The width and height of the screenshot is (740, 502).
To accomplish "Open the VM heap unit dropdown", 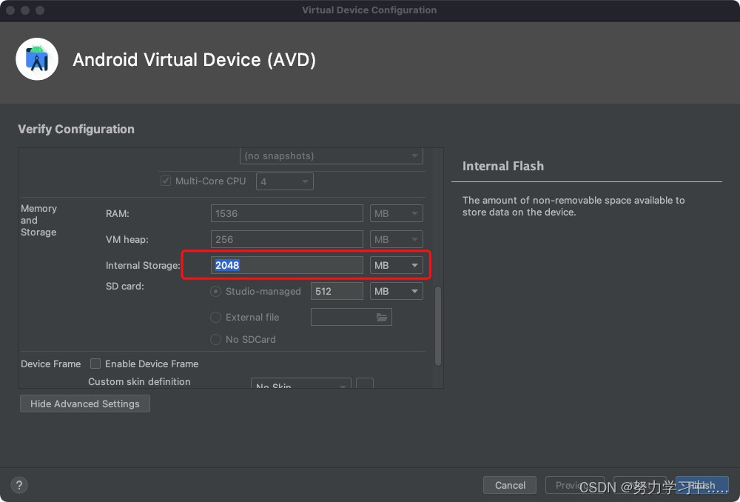I will tap(397, 239).
